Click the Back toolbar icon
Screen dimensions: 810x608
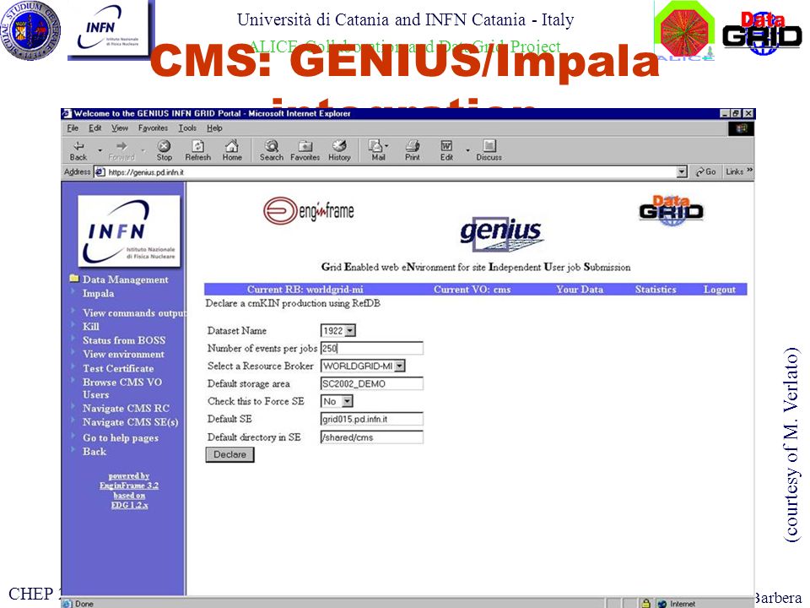click(x=78, y=150)
